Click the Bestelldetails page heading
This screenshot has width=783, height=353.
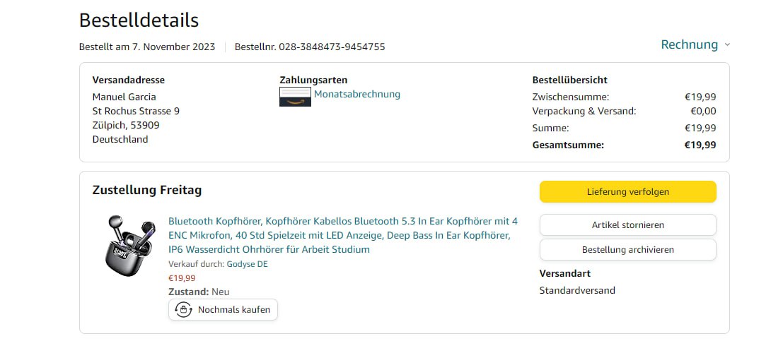pyautogui.click(x=139, y=20)
